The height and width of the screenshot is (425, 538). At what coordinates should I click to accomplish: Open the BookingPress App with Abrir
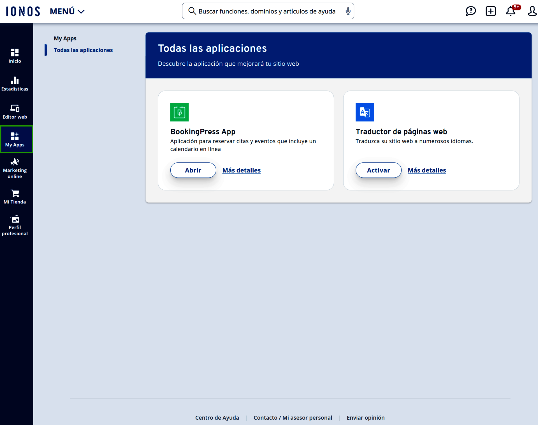(x=193, y=170)
